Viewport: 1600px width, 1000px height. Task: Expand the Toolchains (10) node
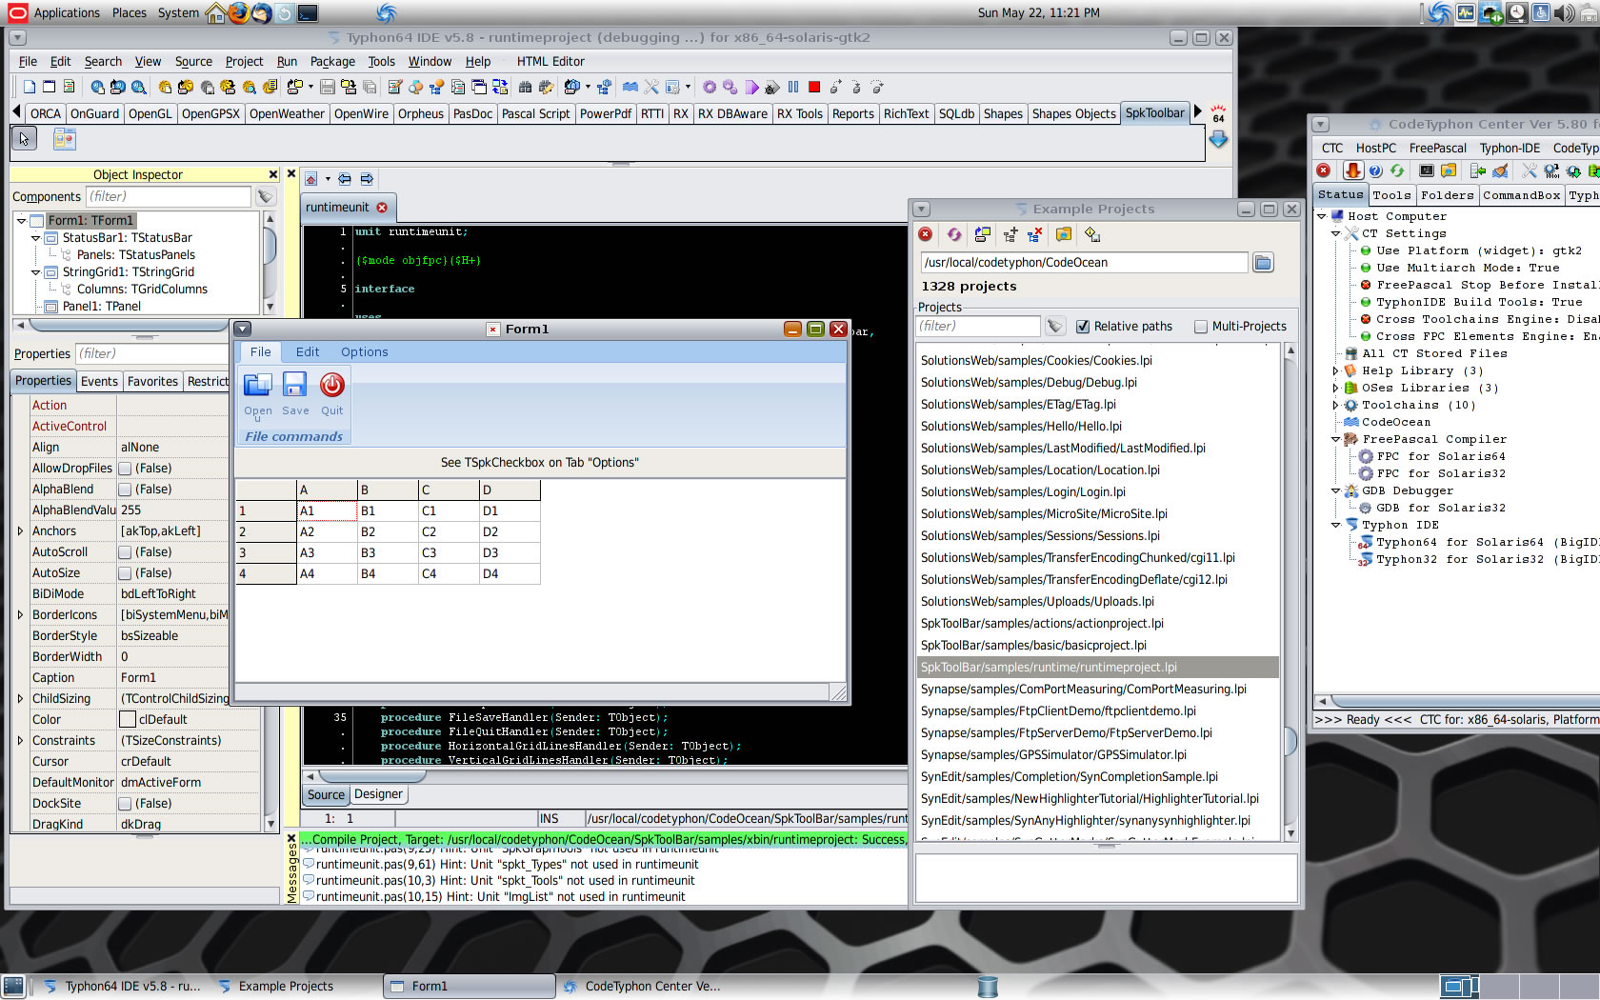(1335, 406)
